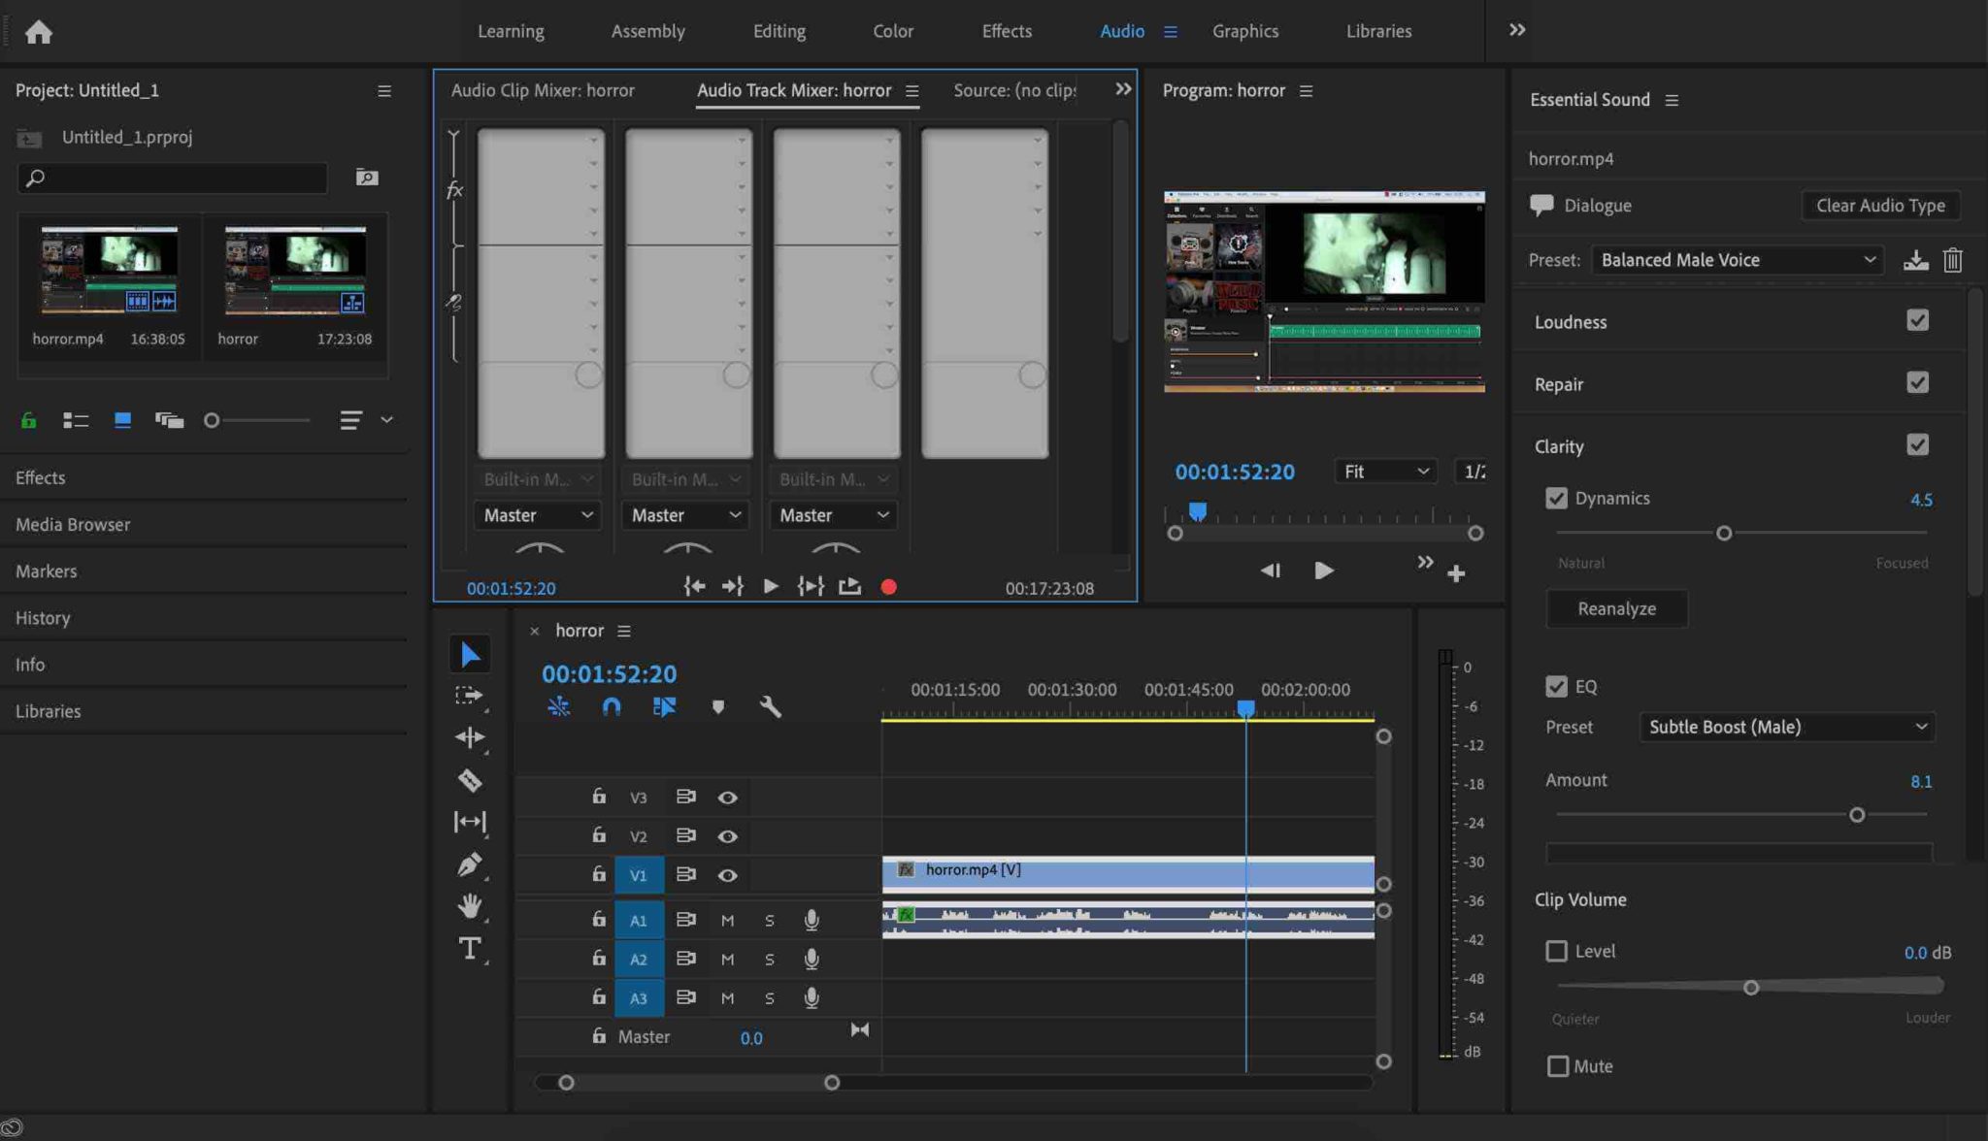This screenshot has height=1141, width=1988.
Task: Click the Reanalyze button in Essential Sound
Action: pos(1615,608)
